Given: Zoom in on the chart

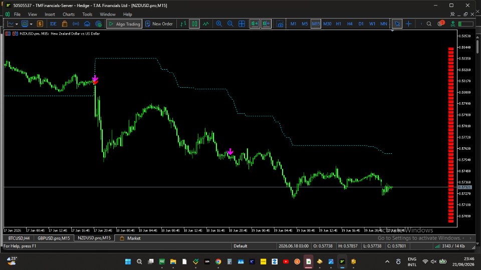Looking at the screenshot, I should click(x=219, y=24).
